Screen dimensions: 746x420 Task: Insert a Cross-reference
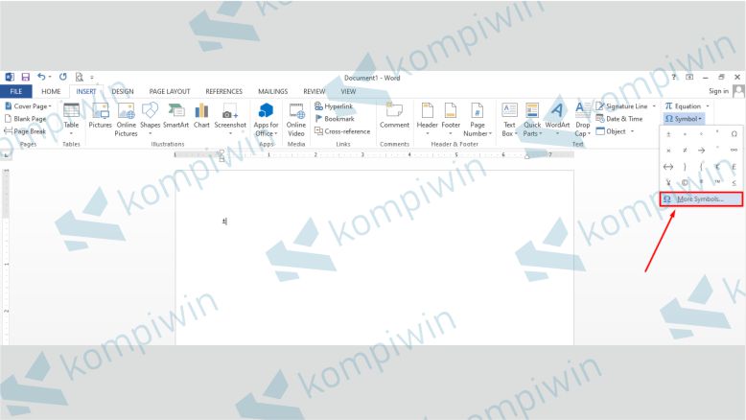click(342, 130)
